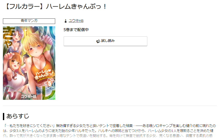
Task: Expand the faded synopsis text at the bottom
Action: 108,136
